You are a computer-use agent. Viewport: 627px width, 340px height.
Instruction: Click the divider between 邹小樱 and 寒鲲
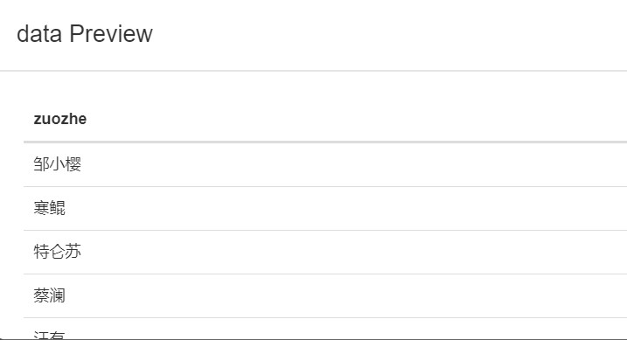coord(325,186)
